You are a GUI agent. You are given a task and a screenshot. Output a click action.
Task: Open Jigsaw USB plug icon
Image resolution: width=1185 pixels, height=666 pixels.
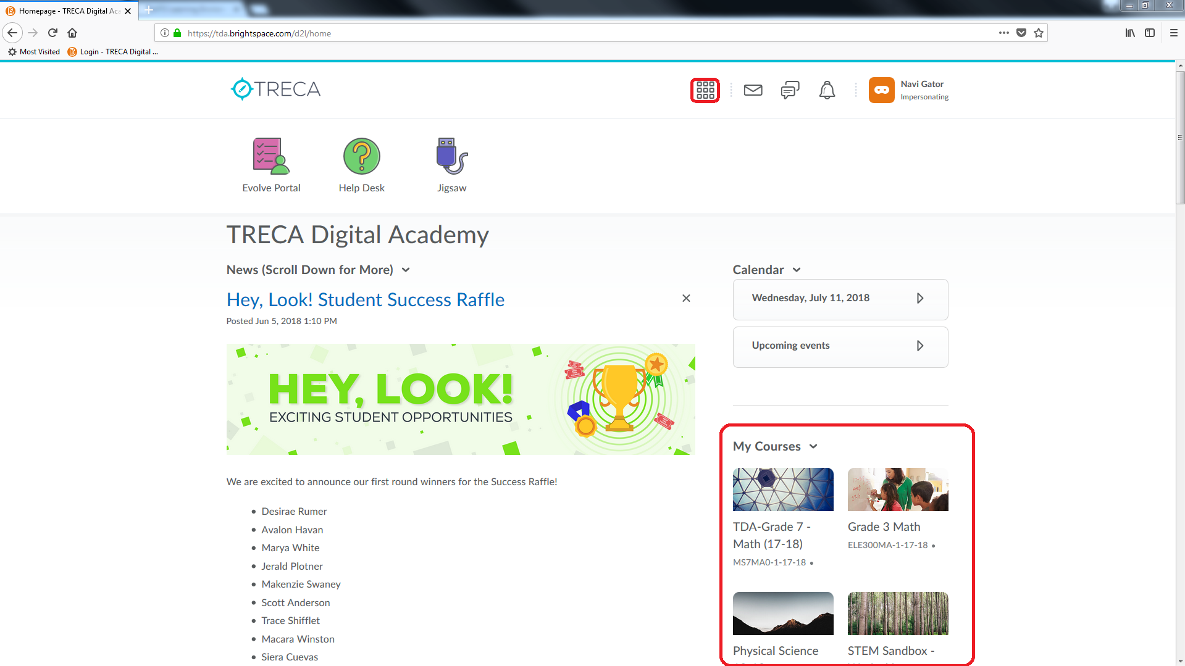[x=451, y=156]
